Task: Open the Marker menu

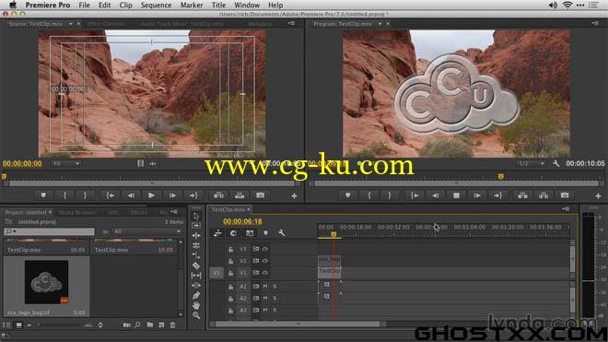Action: (192, 5)
